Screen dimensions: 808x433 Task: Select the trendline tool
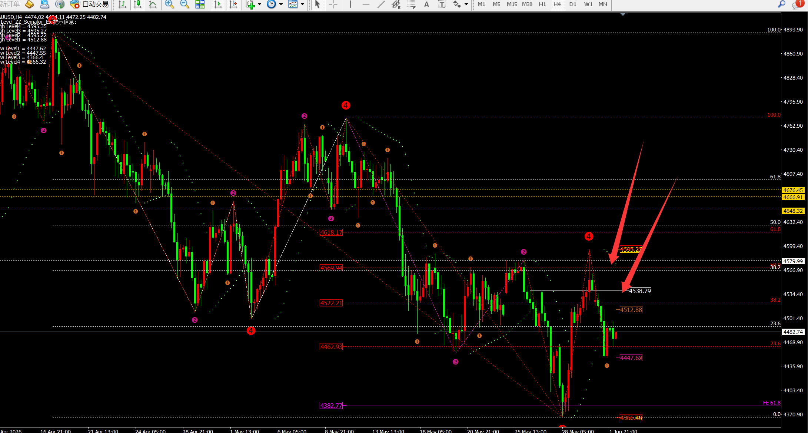[381, 4]
